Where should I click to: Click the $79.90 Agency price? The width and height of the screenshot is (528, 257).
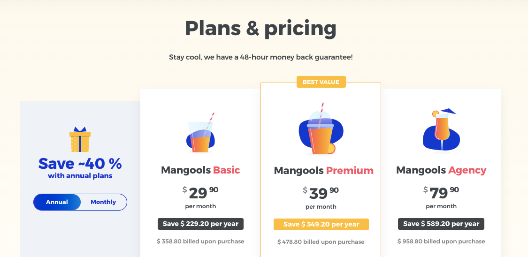[441, 192]
